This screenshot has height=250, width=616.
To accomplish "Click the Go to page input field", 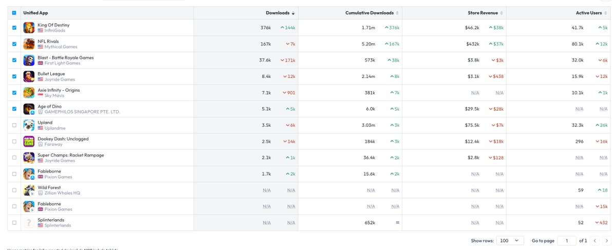I will (567, 240).
